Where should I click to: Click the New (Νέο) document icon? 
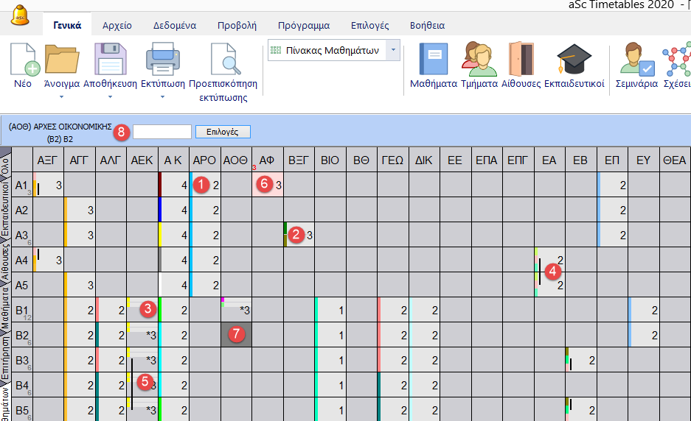[23, 60]
